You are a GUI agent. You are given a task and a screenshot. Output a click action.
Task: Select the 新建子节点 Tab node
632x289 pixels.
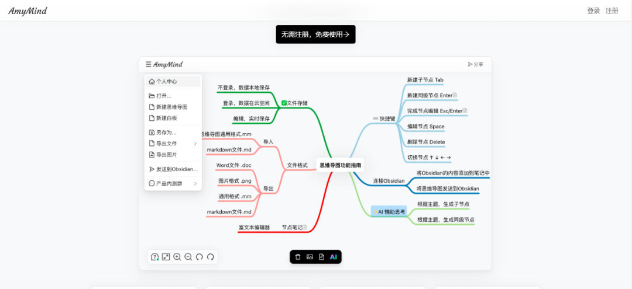tap(425, 80)
